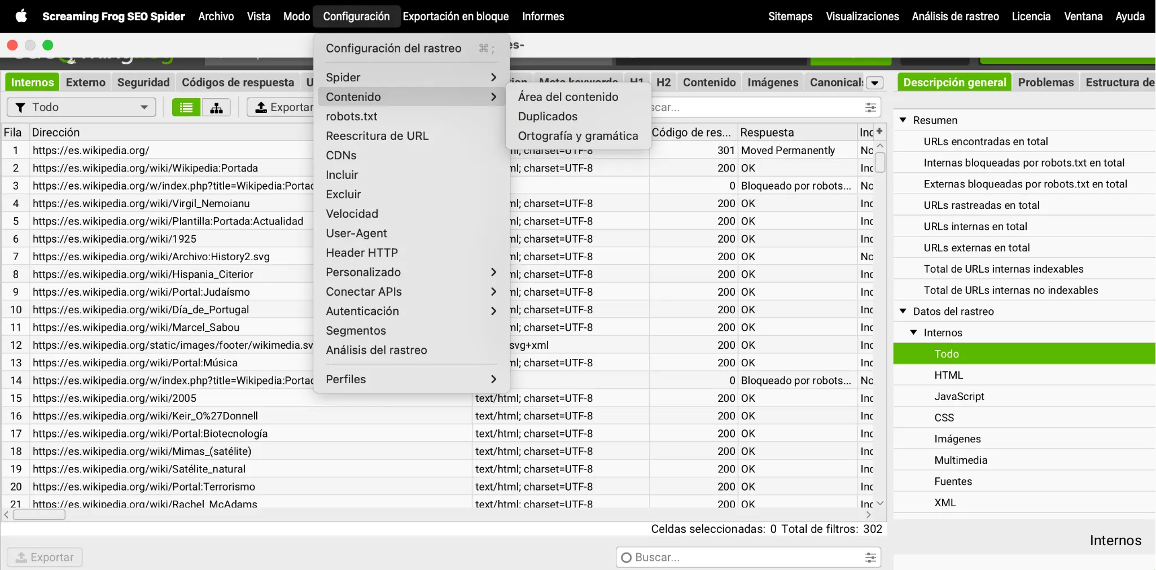Click the funnel filter icon in Todo dropdown
This screenshot has height=570, width=1156.
coord(20,107)
